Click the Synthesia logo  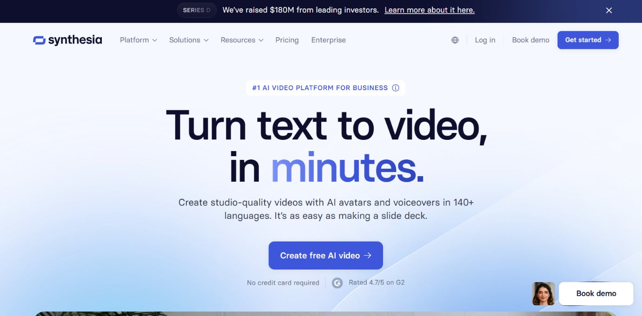point(67,40)
